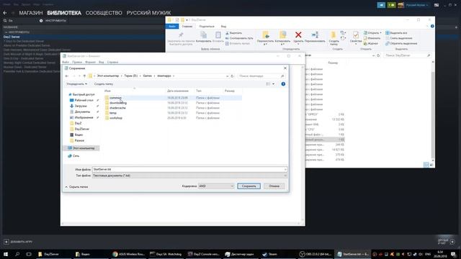Click New folder (Создать папку) in the save dialog

click(104, 84)
